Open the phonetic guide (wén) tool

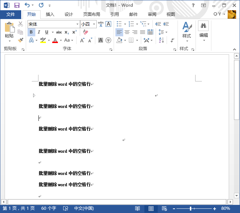coord(101,24)
